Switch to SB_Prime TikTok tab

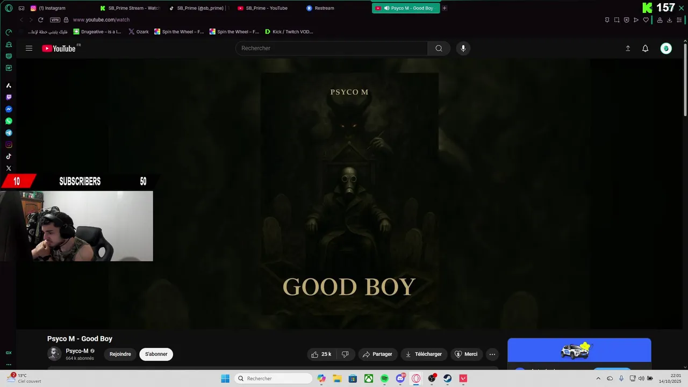199,8
